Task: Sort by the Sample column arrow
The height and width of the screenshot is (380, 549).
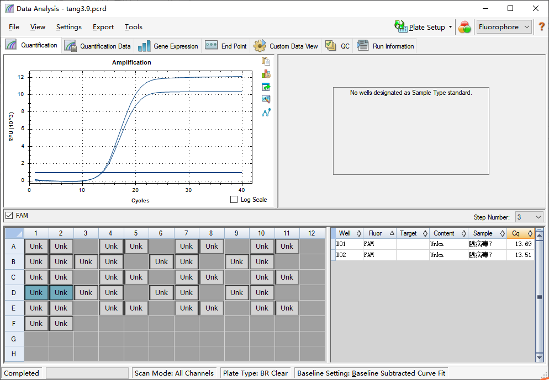Action: click(x=503, y=233)
